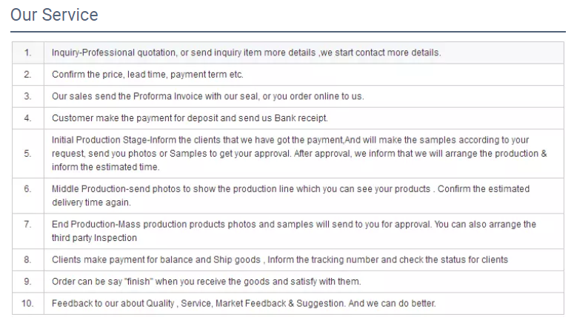Screen dimensions: 574x320
Task: Select the row number 1 cell
Action: click(x=27, y=53)
